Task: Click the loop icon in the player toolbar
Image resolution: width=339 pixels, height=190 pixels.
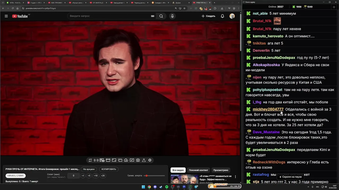Action: pos(90,160)
